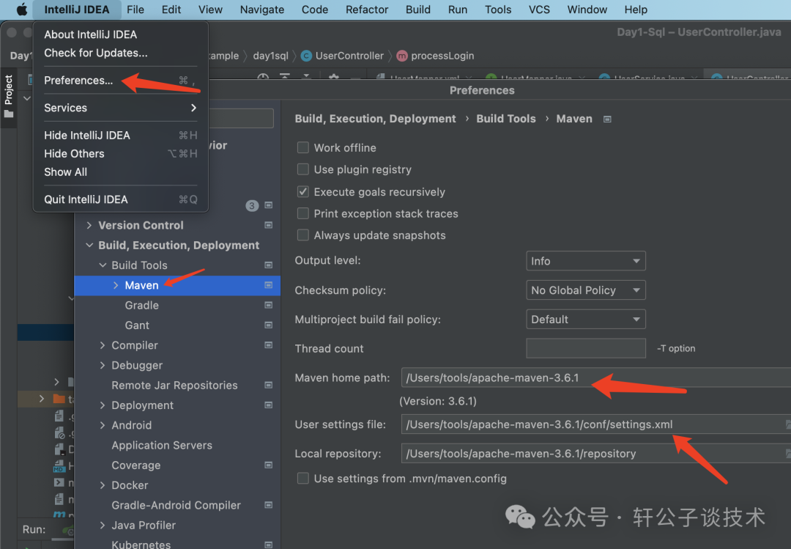This screenshot has height=549, width=791.
Task: Collapse the Build Tools node
Action: (x=103, y=265)
